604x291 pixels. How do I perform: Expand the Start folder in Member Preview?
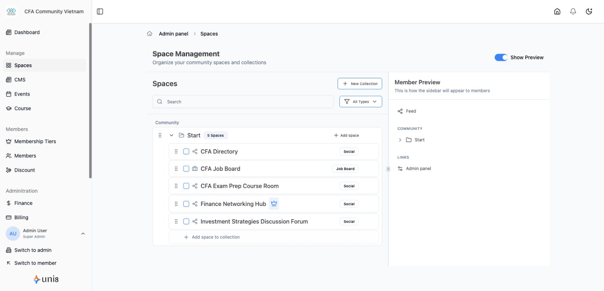[400, 140]
